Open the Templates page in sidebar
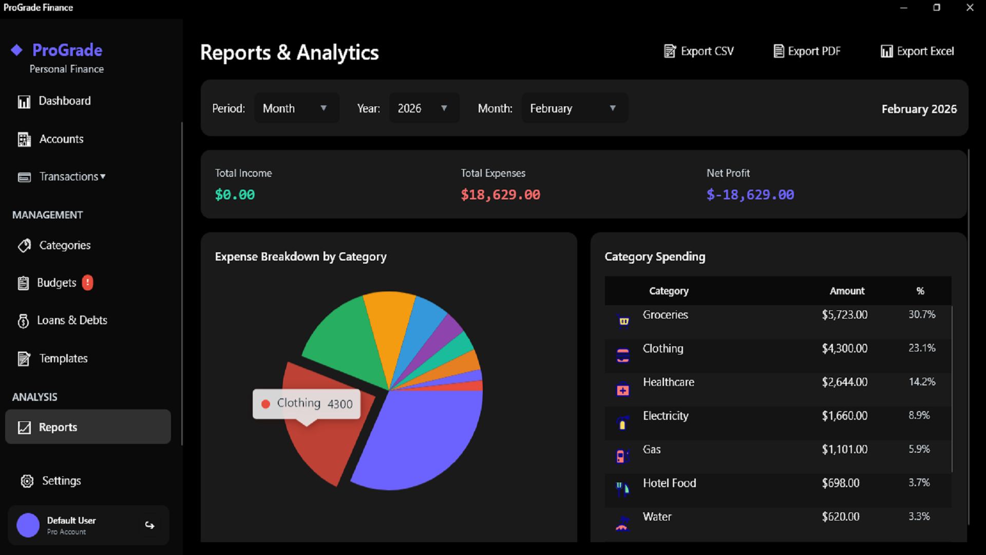 coord(63,359)
